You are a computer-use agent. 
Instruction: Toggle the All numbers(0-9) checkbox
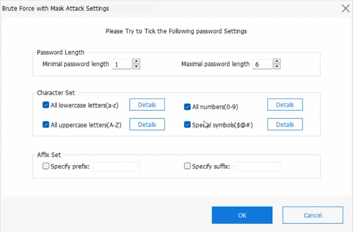(187, 107)
